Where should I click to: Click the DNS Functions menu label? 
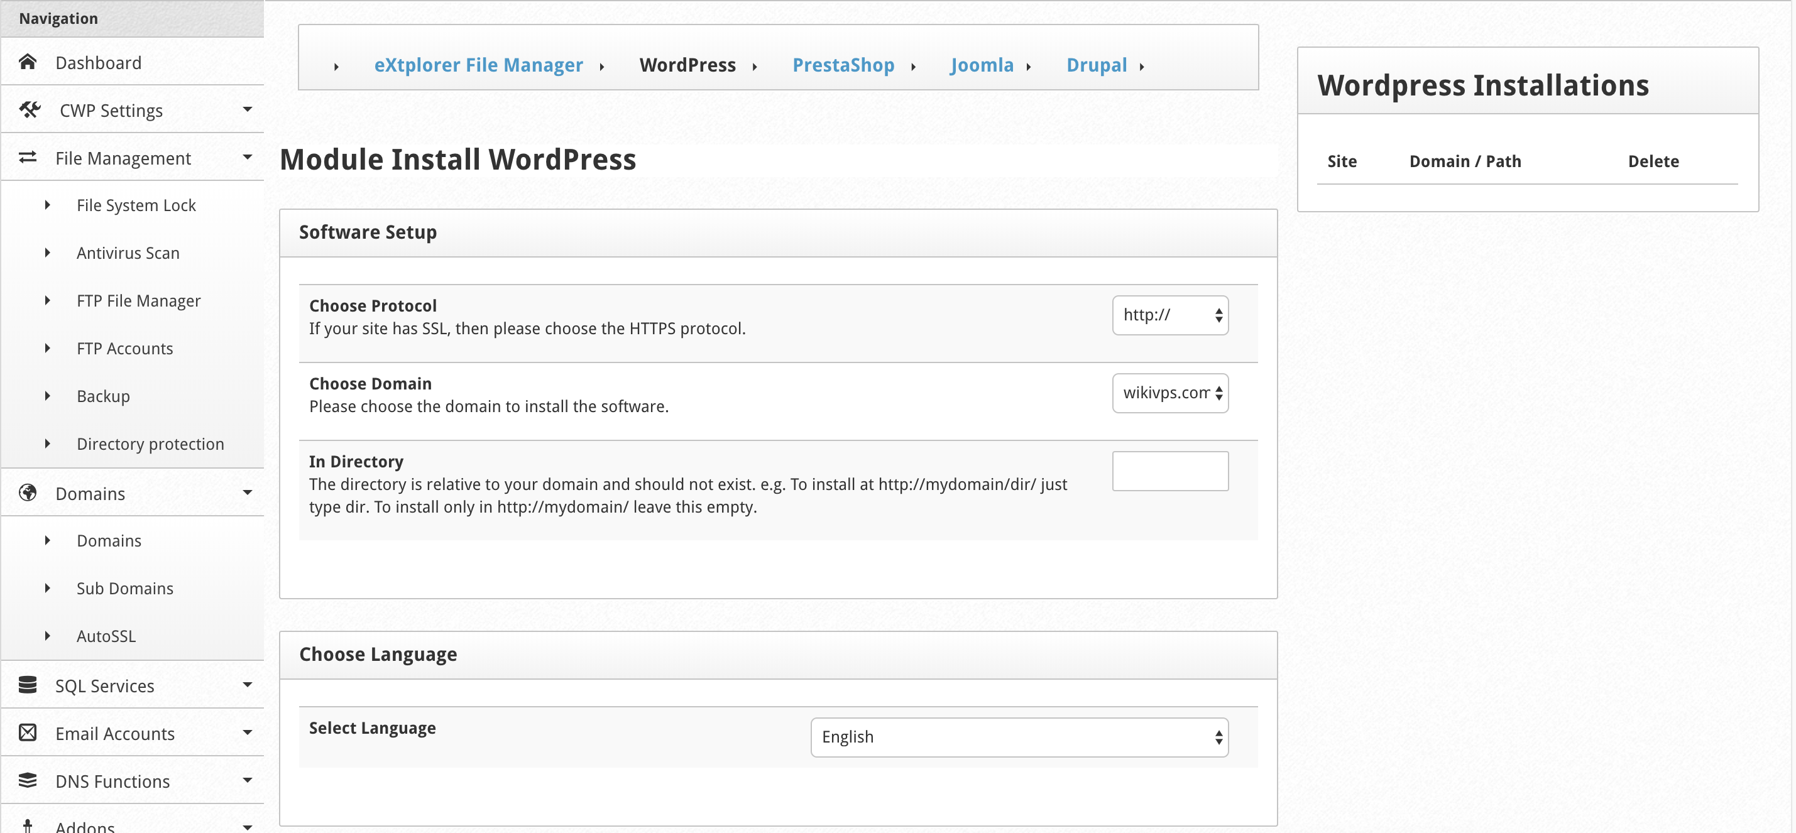(x=112, y=781)
